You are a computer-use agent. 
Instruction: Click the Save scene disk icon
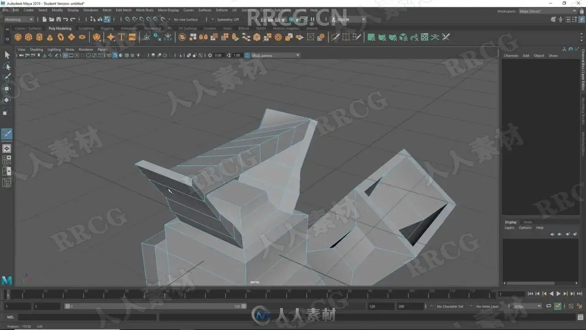[x=59, y=19]
